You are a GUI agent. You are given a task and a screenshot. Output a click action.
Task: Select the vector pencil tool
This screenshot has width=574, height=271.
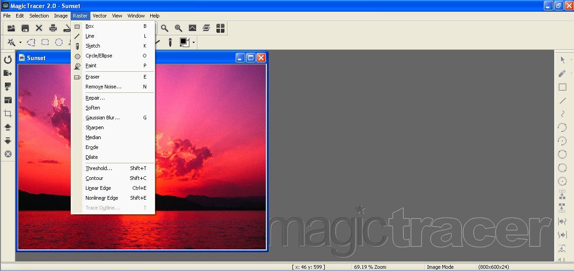(562, 73)
